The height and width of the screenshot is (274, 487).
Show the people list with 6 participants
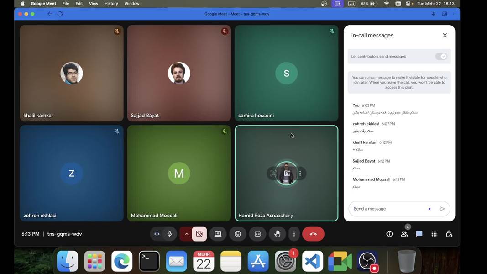pyautogui.click(x=404, y=234)
